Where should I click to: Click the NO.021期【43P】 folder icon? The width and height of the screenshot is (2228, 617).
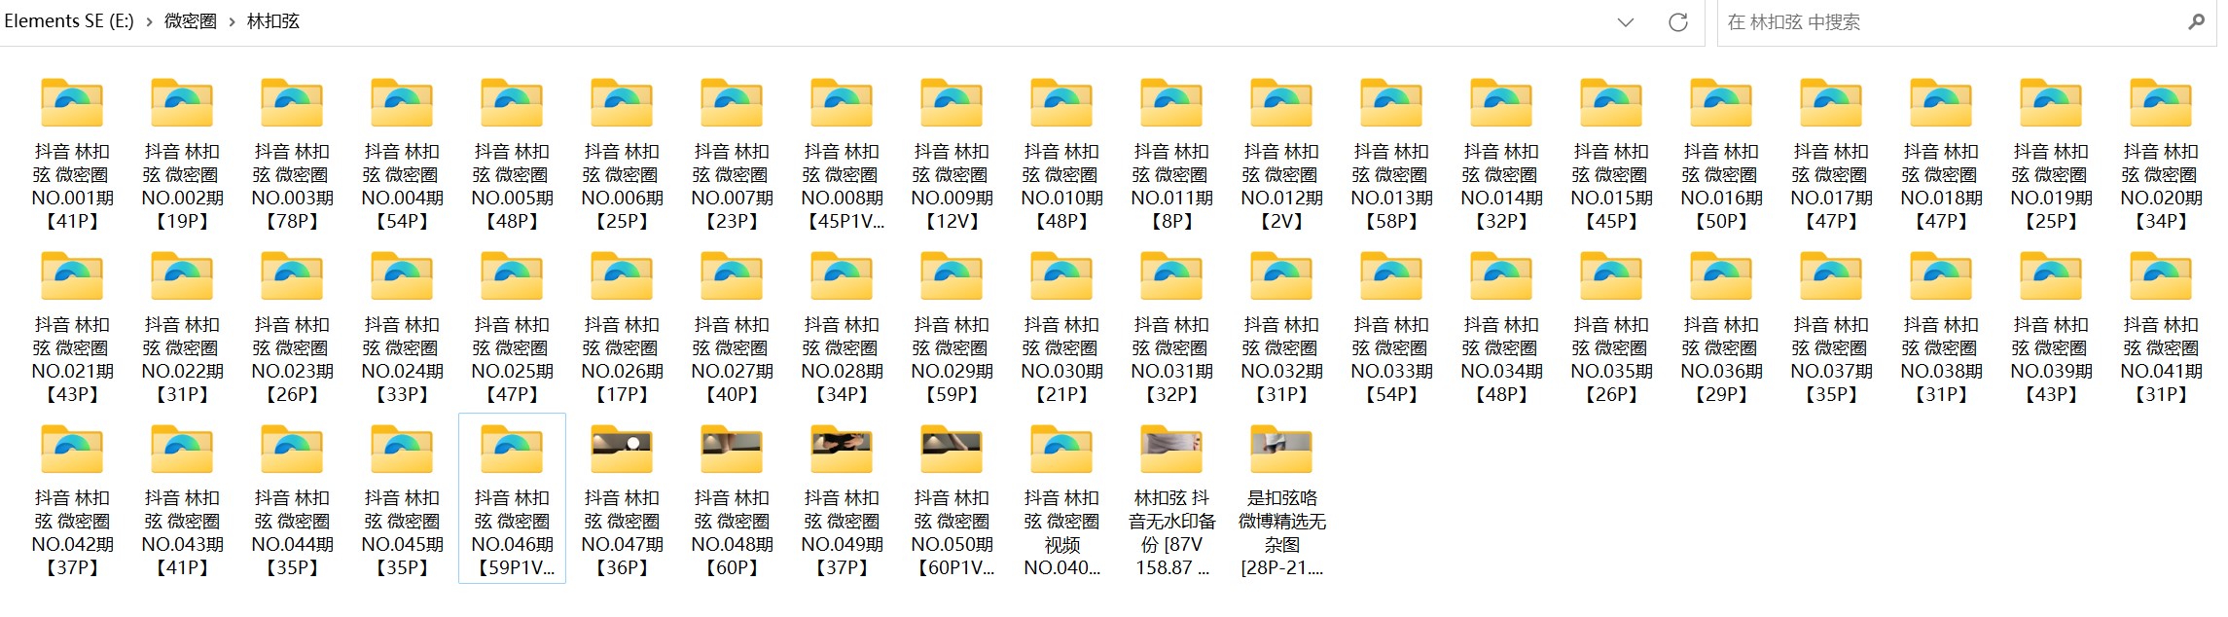73,276
